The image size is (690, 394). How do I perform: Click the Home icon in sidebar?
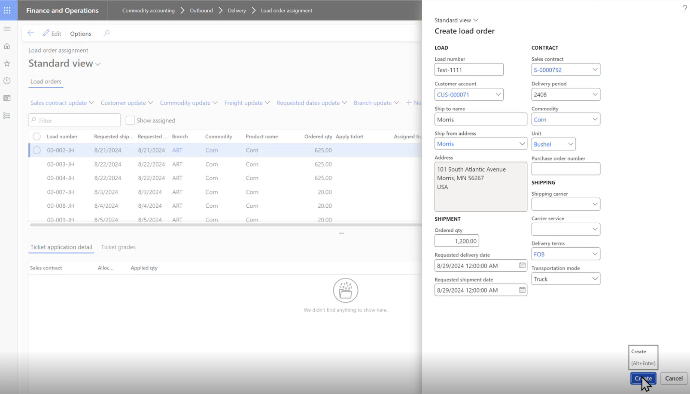[x=7, y=46]
